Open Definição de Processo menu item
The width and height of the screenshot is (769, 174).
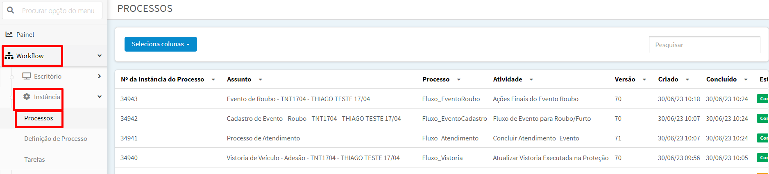(x=56, y=139)
